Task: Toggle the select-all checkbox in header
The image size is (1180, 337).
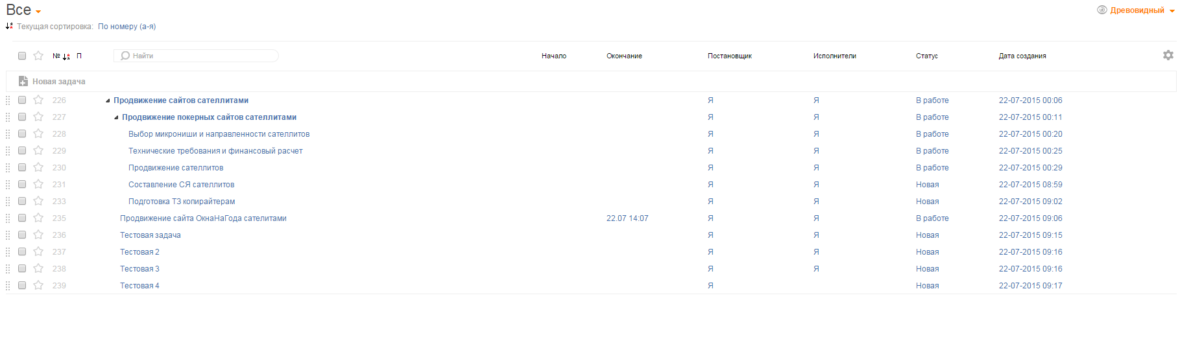Action: coord(22,56)
